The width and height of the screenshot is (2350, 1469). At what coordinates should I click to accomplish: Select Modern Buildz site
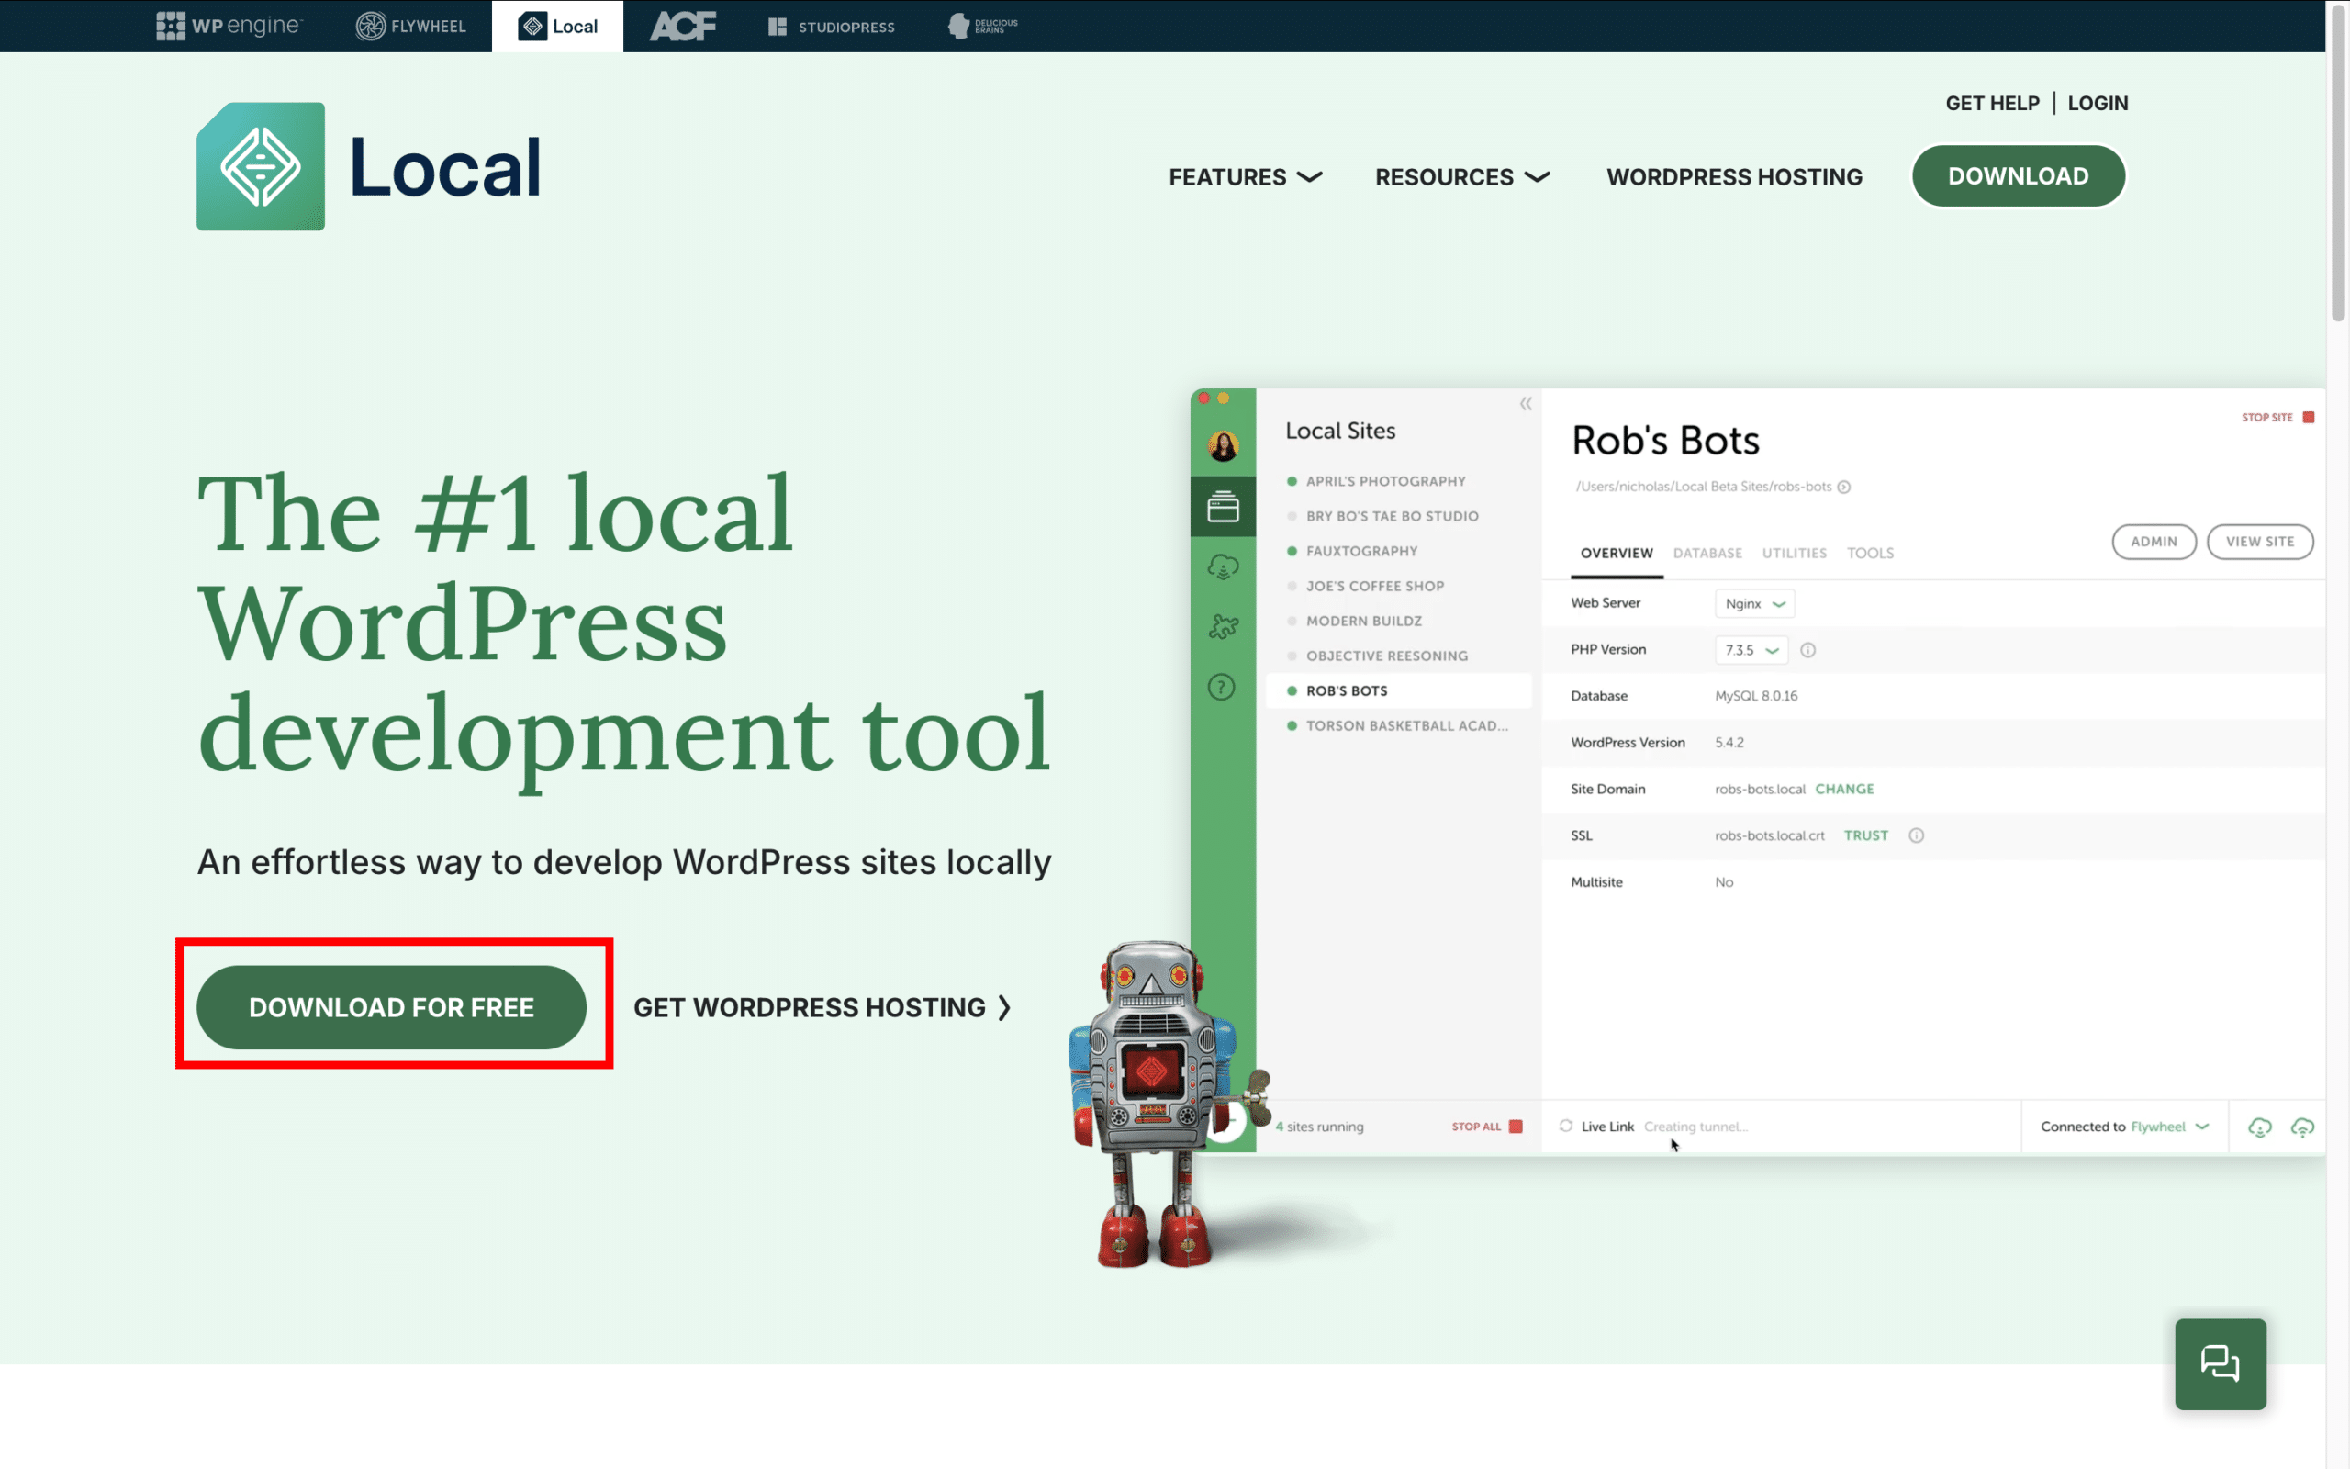click(1363, 621)
